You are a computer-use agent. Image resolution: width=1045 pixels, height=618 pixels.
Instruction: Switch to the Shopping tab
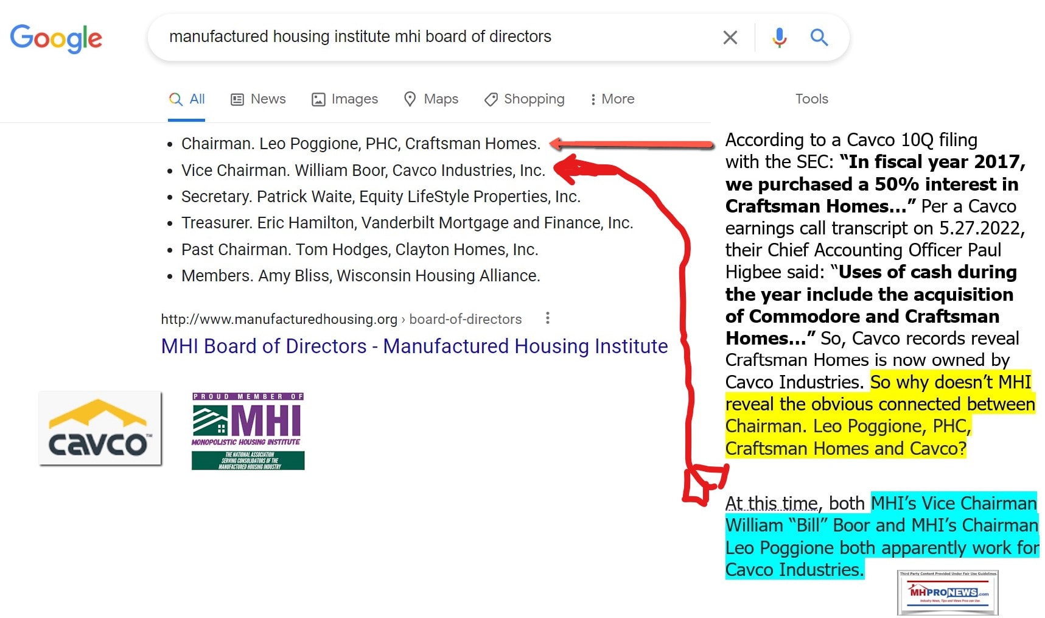click(x=524, y=99)
